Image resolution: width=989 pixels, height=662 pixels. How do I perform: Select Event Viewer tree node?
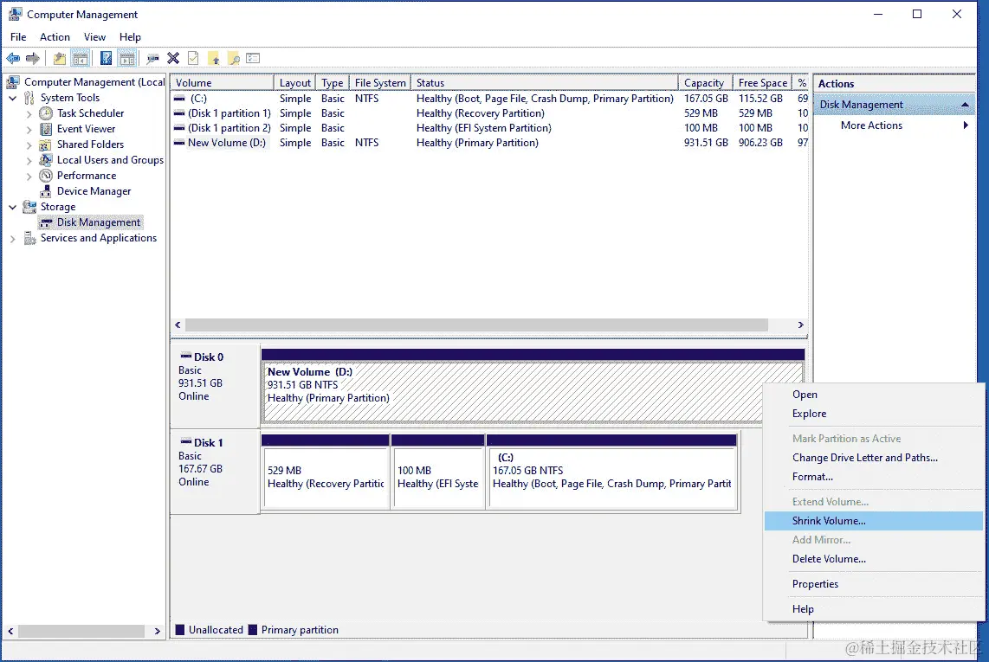click(x=86, y=129)
